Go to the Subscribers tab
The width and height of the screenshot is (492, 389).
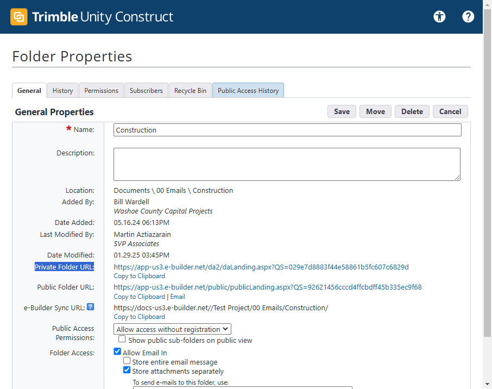coord(146,90)
